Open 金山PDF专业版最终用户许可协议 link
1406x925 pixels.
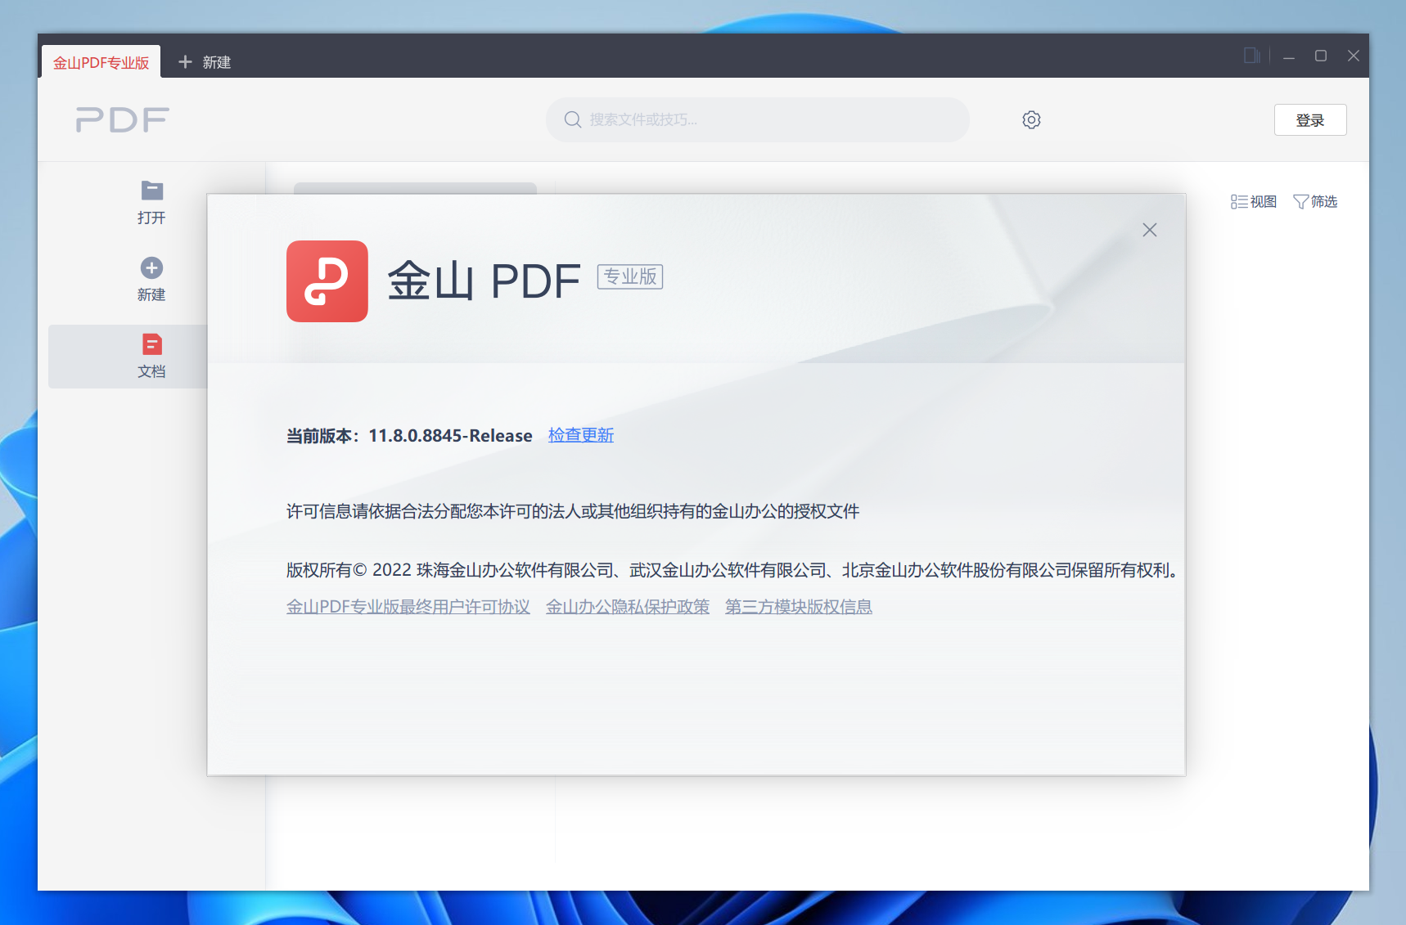click(x=408, y=607)
